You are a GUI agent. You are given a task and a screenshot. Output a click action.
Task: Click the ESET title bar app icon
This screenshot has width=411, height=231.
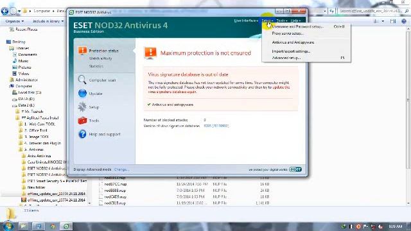click(71, 12)
